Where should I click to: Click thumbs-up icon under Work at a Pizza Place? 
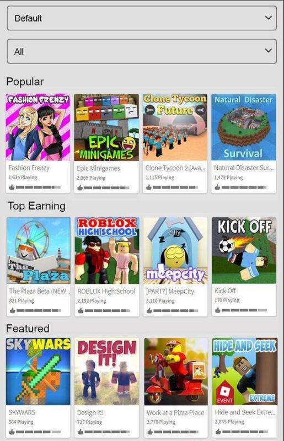150,432
